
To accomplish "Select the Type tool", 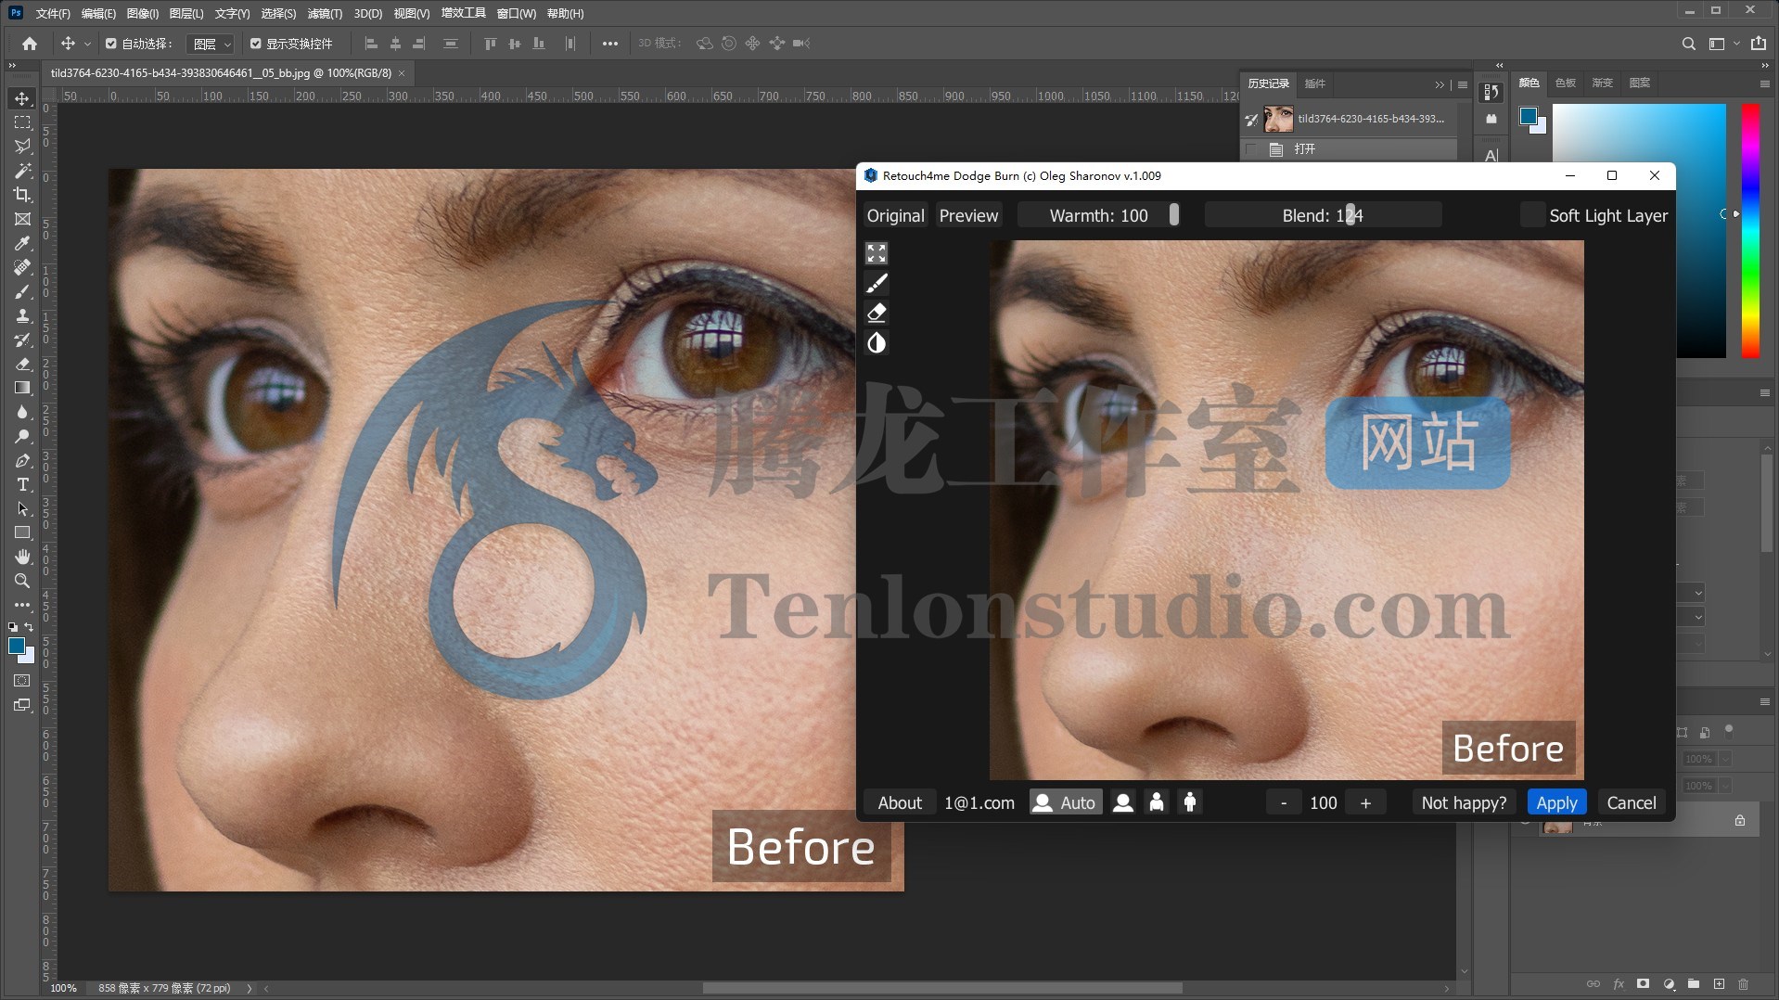I will 22,484.
